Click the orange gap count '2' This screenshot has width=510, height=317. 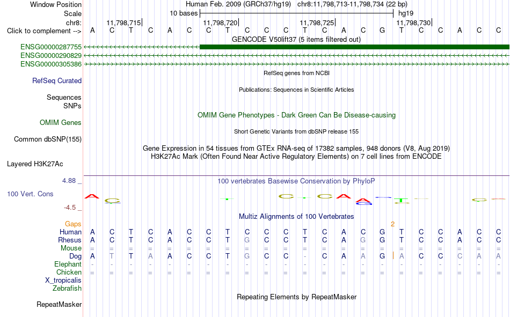coord(392,224)
